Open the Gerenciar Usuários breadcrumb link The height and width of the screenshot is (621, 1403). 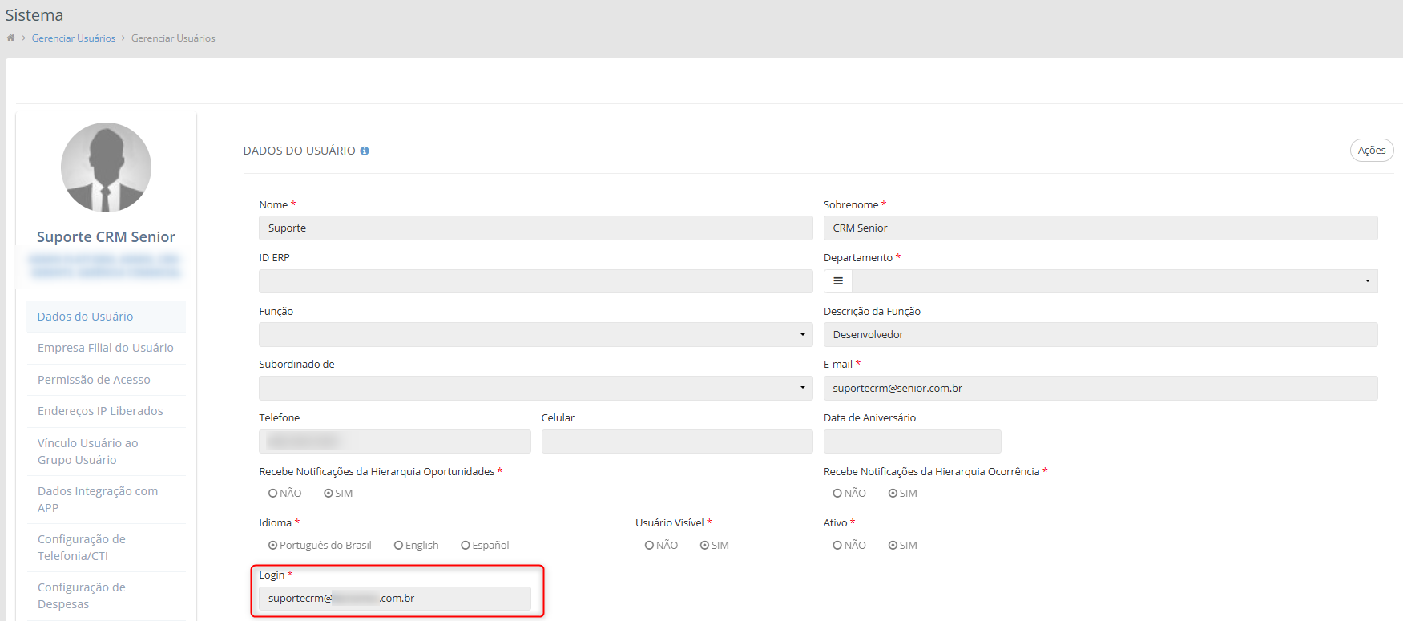(x=74, y=38)
